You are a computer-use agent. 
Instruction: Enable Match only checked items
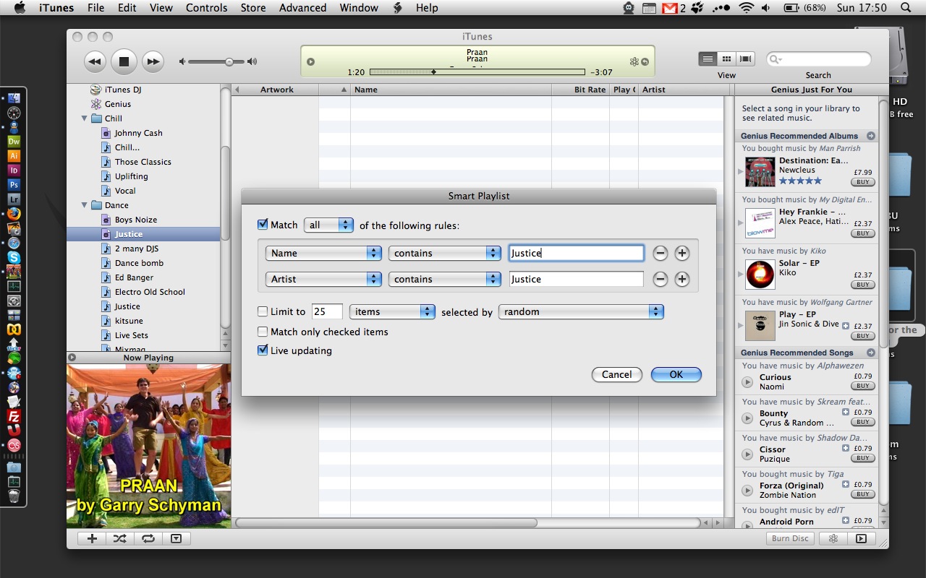pos(263,332)
